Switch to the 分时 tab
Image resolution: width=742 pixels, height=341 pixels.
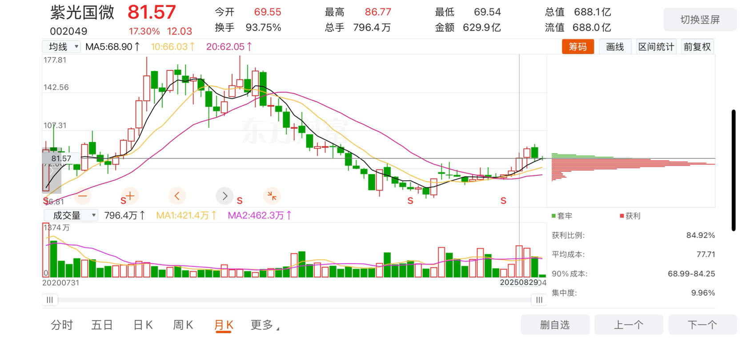pyautogui.click(x=62, y=325)
